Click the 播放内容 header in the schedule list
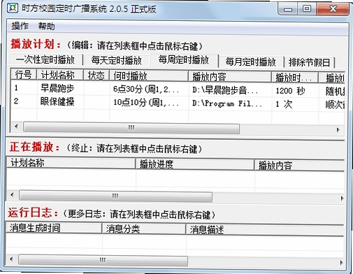 point(230,77)
